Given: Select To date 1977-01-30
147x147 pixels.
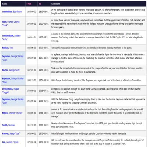Looking at the screenshot, I should pos(44,142).
